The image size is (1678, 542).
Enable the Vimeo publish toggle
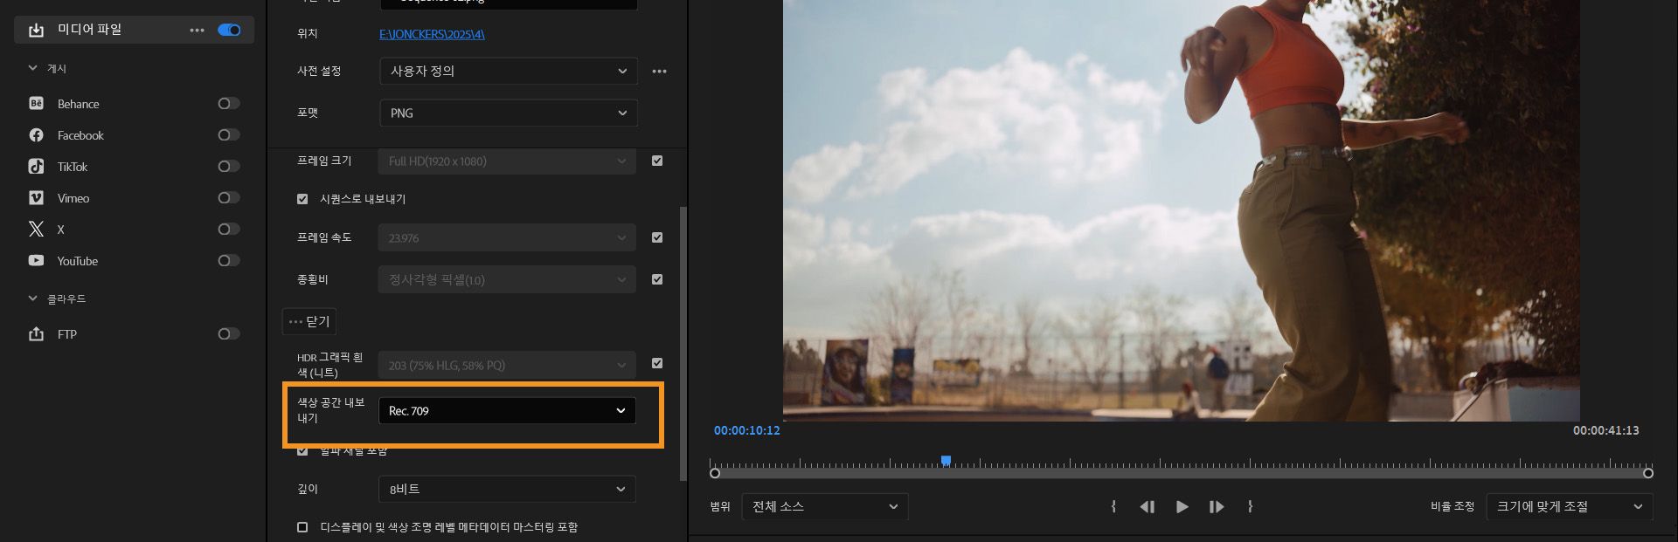click(228, 197)
